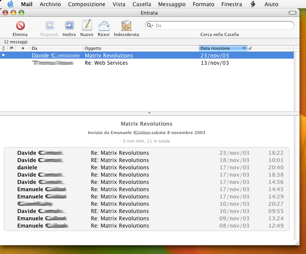Screen dimensions: 306x254
Task: Click the flag column header
Action: [x=12, y=48]
